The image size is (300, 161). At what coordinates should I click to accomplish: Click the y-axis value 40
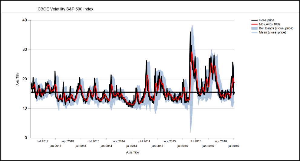click(25, 20)
